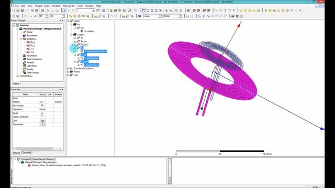Expand the Definitions folder node
Screen dimensions: 335x188
(x=17, y=76)
